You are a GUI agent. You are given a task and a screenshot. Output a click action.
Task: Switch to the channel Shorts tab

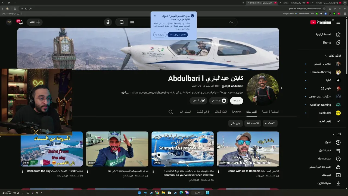237,112
